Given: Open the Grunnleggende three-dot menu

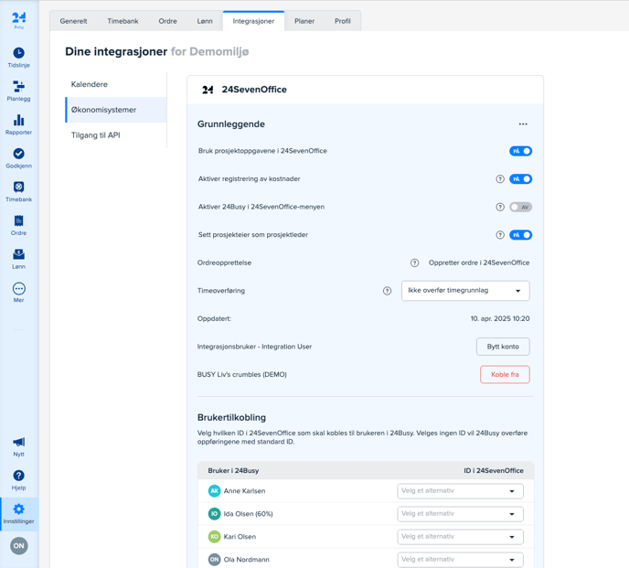Looking at the screenshot, I should tap(523, 124).
